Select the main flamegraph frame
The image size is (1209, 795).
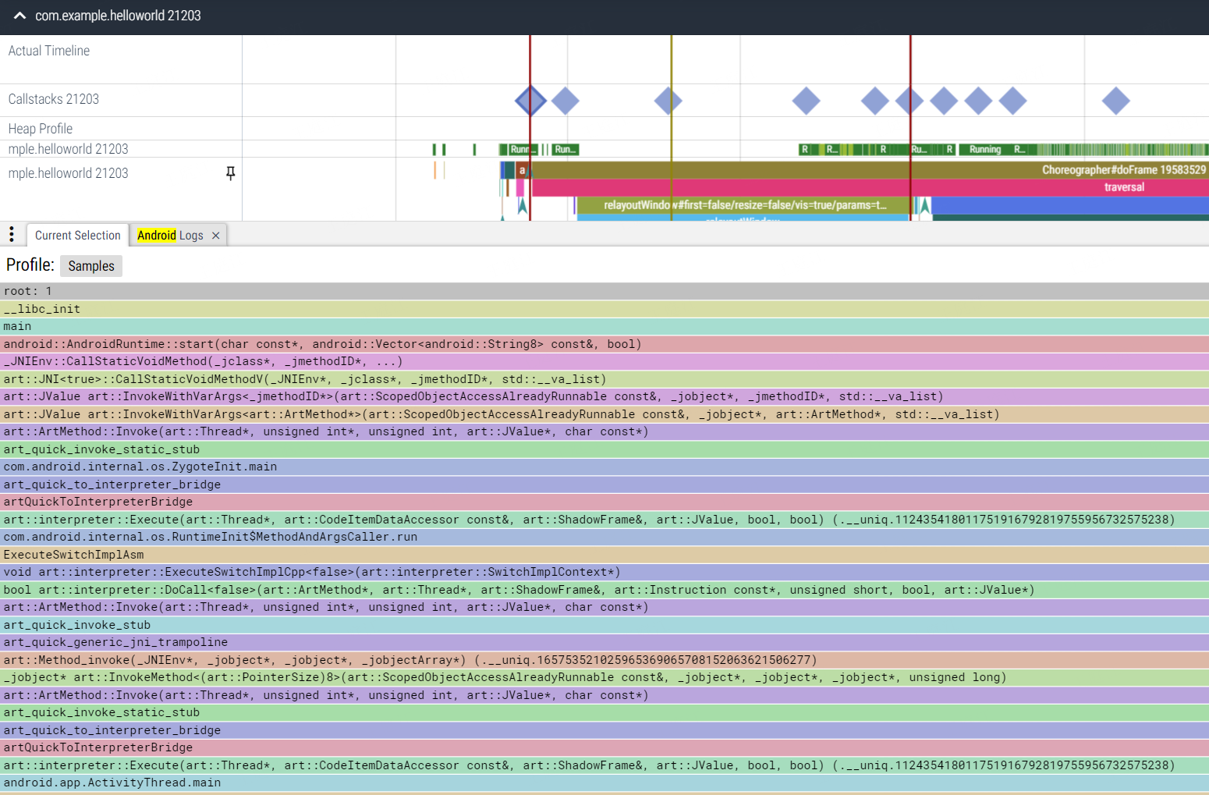604,326
